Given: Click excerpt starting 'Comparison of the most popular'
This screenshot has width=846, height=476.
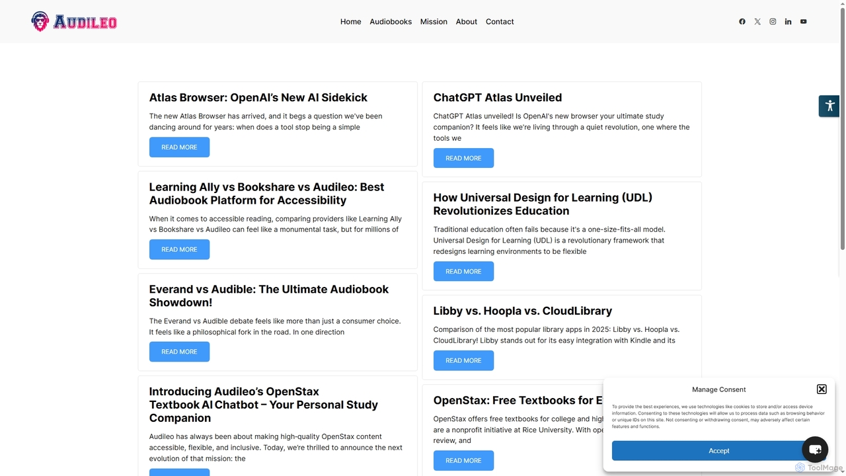Looking at the screenshot, I should tap(557, 335).
